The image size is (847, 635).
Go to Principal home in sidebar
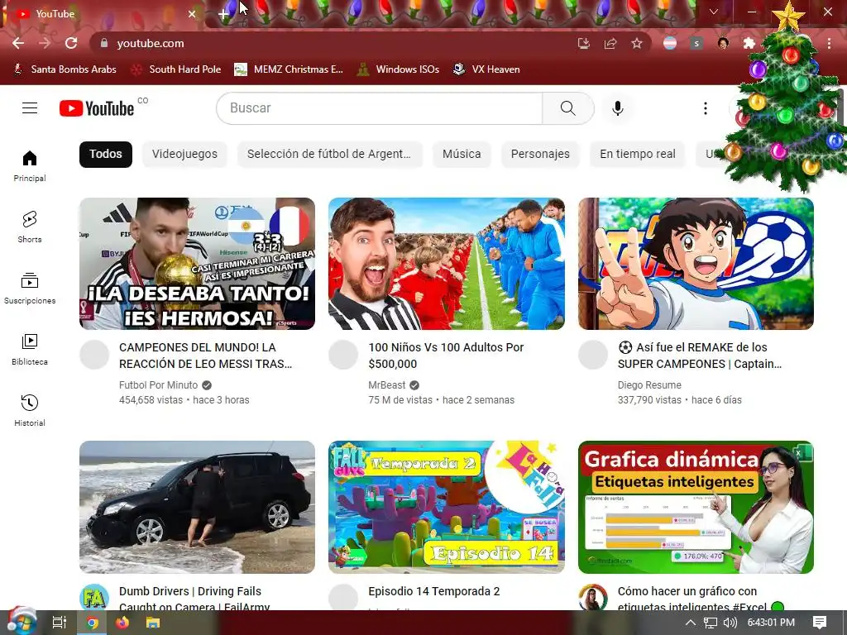[30, 165]
